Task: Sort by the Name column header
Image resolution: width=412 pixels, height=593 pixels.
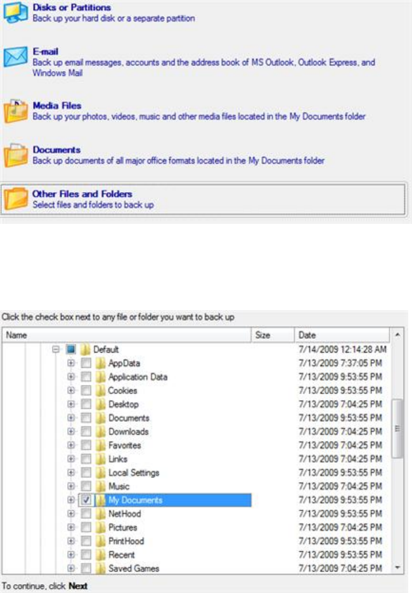Action: (127, 336)
